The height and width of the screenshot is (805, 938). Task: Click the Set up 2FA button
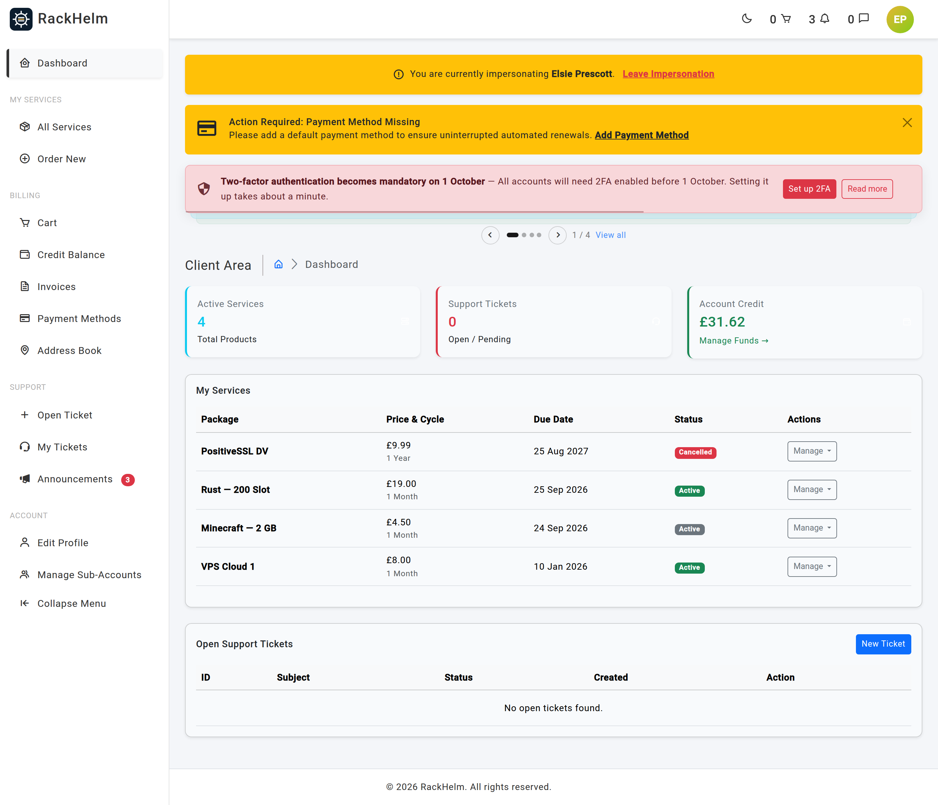(x=809, y=189)
